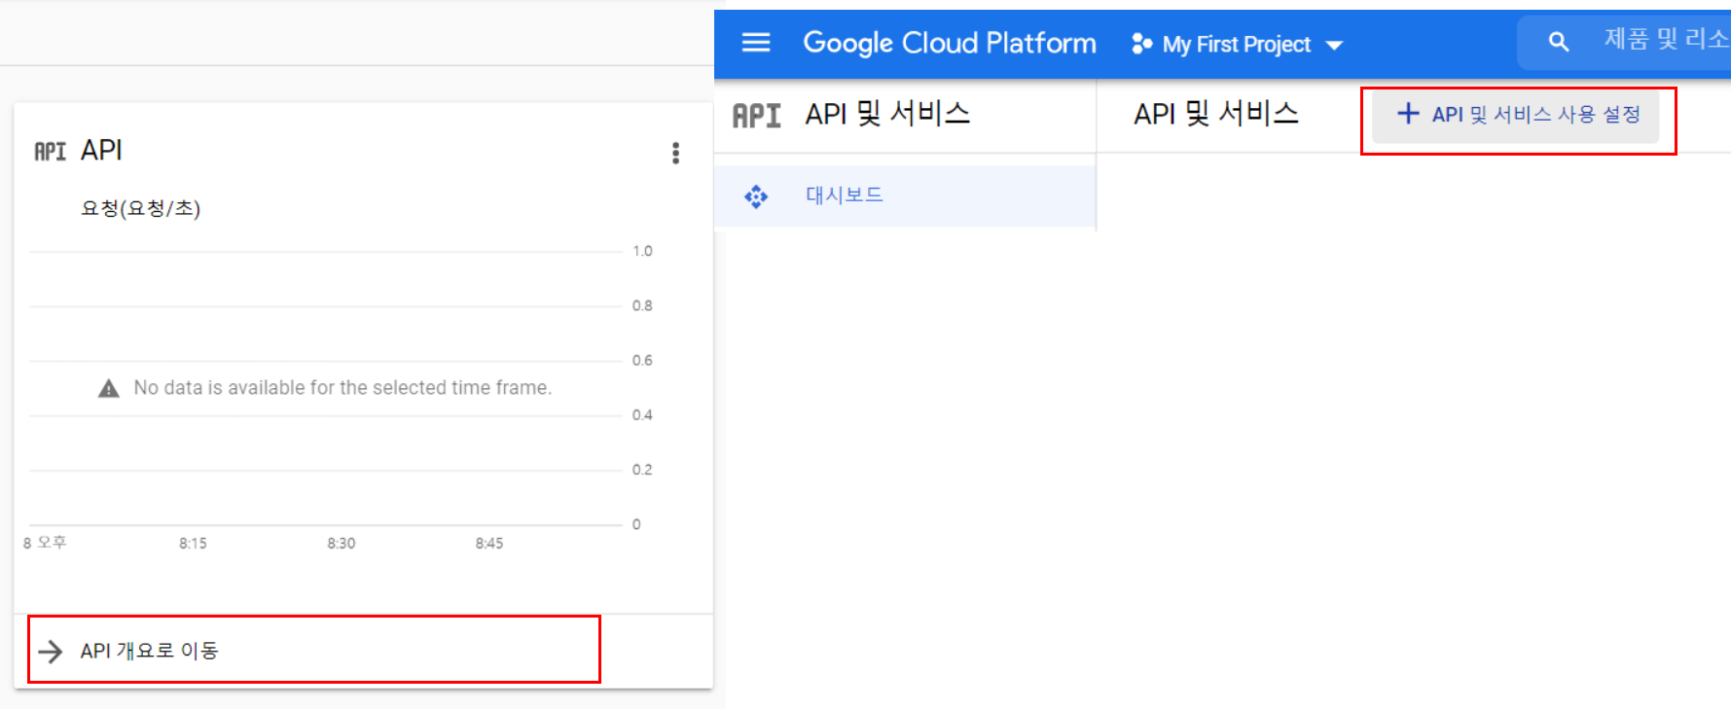Open the three-dot menu on the API card

point(675,153)
